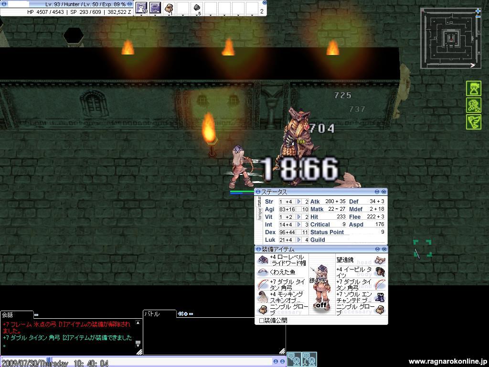Click the falcon buff status icon

474,122
